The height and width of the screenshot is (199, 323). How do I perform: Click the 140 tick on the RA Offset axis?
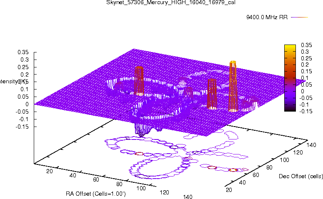pyautogui.click(x=188, y=197)
